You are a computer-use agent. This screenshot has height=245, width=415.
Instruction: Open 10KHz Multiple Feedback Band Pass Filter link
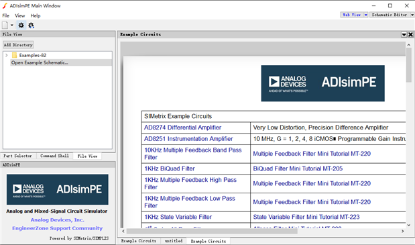[193, 154]
